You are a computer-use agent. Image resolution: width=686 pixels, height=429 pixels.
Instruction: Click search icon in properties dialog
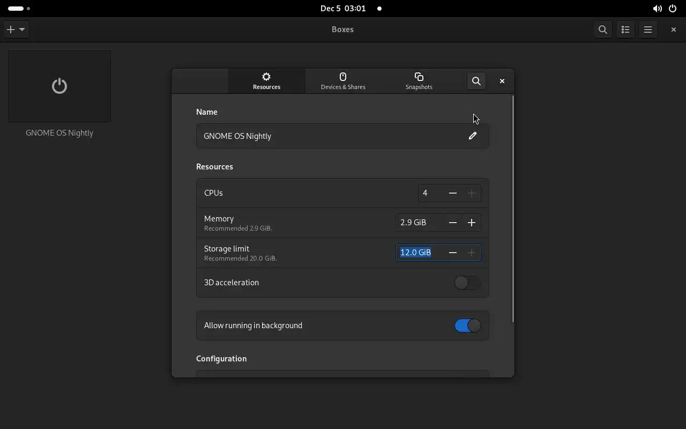pos(476,81)
